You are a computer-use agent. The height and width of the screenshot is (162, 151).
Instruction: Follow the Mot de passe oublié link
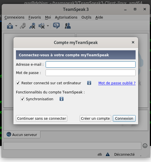[117, 83]
